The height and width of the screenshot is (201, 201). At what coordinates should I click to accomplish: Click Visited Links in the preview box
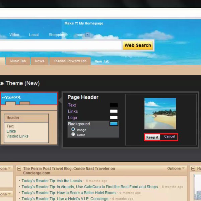tap(17, 136)
